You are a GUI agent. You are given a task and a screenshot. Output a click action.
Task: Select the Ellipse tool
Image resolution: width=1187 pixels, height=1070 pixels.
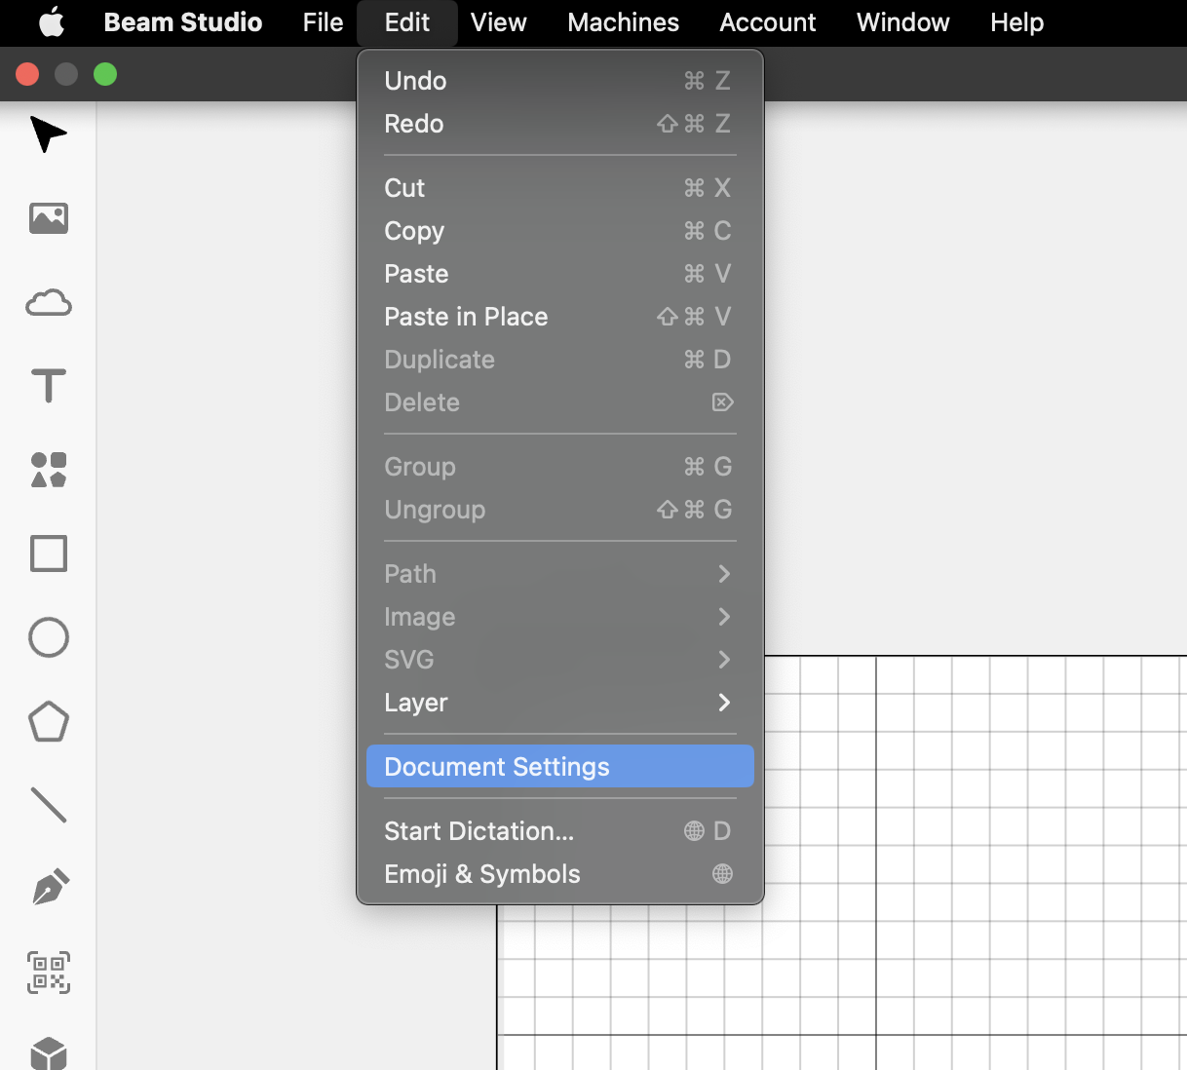pyautogui.click(x=48, y=637)
